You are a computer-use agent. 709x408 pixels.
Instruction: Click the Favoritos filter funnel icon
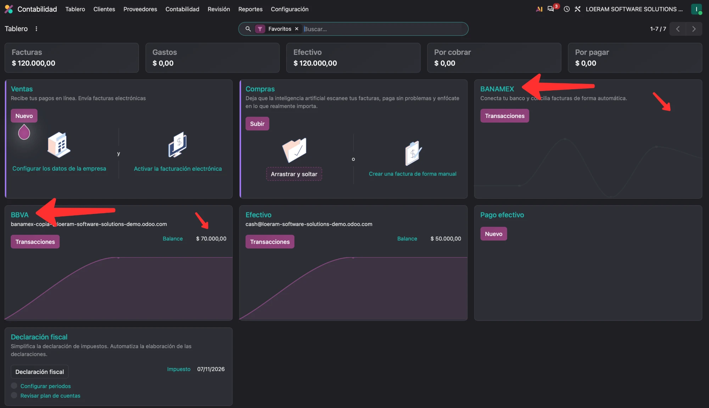tap(260, 29)
